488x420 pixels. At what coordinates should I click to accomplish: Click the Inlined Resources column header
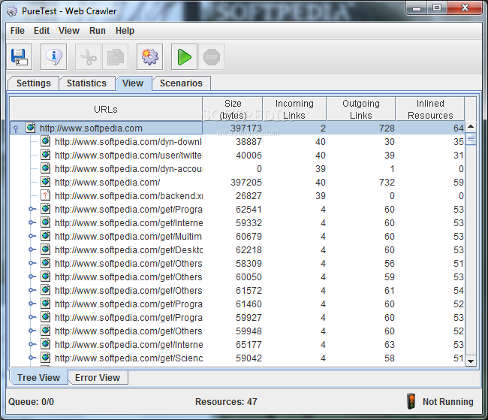coord(430,109)
